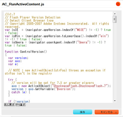Click the 'version = axo.GetVariable' line
The width and height of the screenshot is (123, 117).
click(43, 89)
